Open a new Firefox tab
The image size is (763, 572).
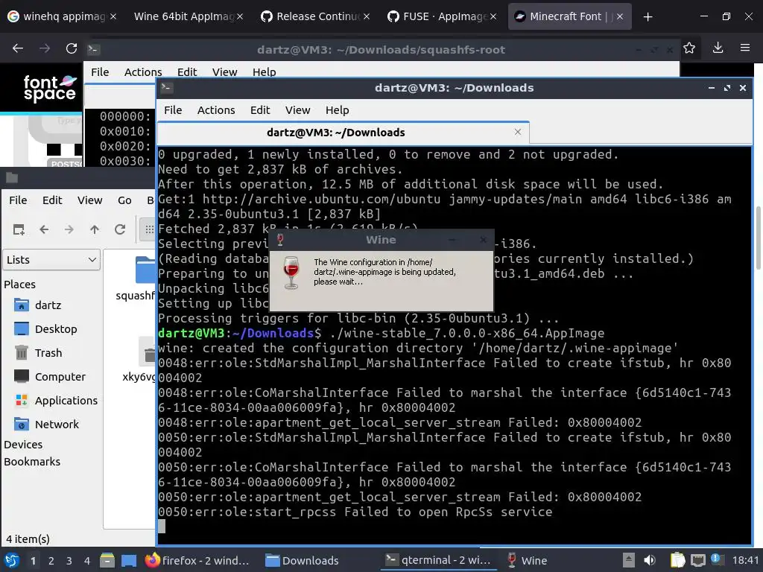point(648,17)
